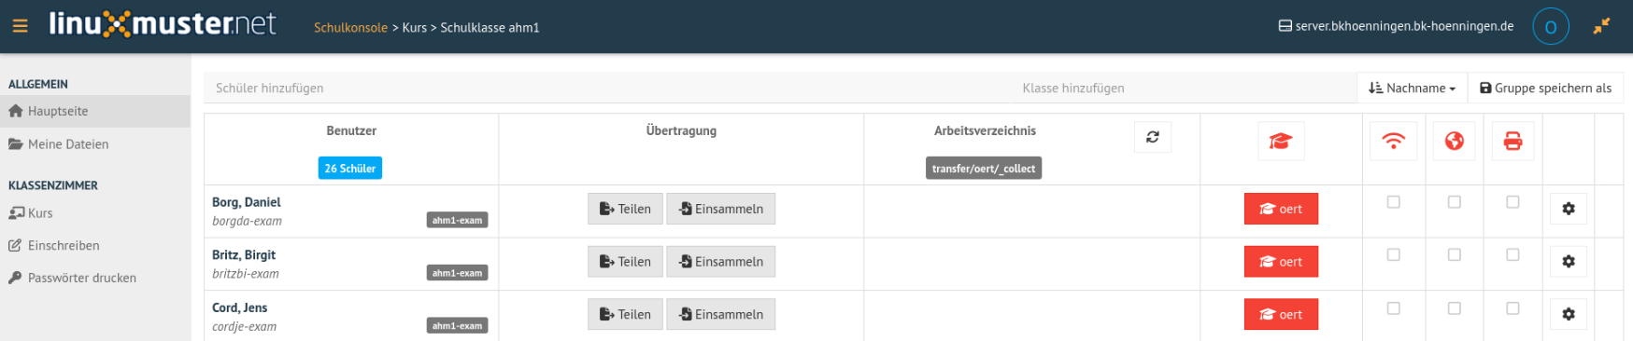Click the red printer icon header
The width and height of the screenshot is (1633, 341).
1512,142
